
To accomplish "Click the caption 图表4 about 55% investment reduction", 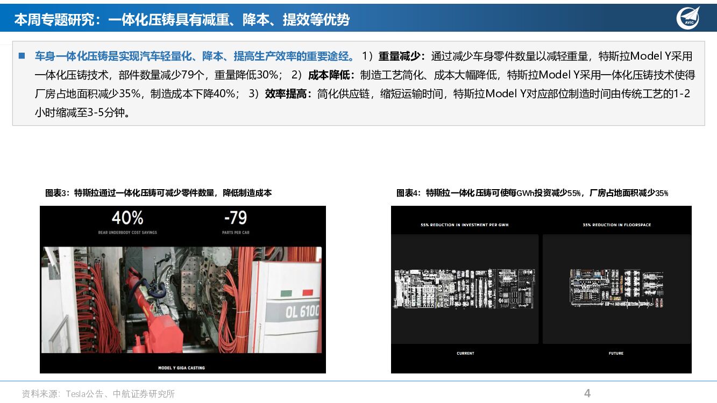I will [532, 193].
